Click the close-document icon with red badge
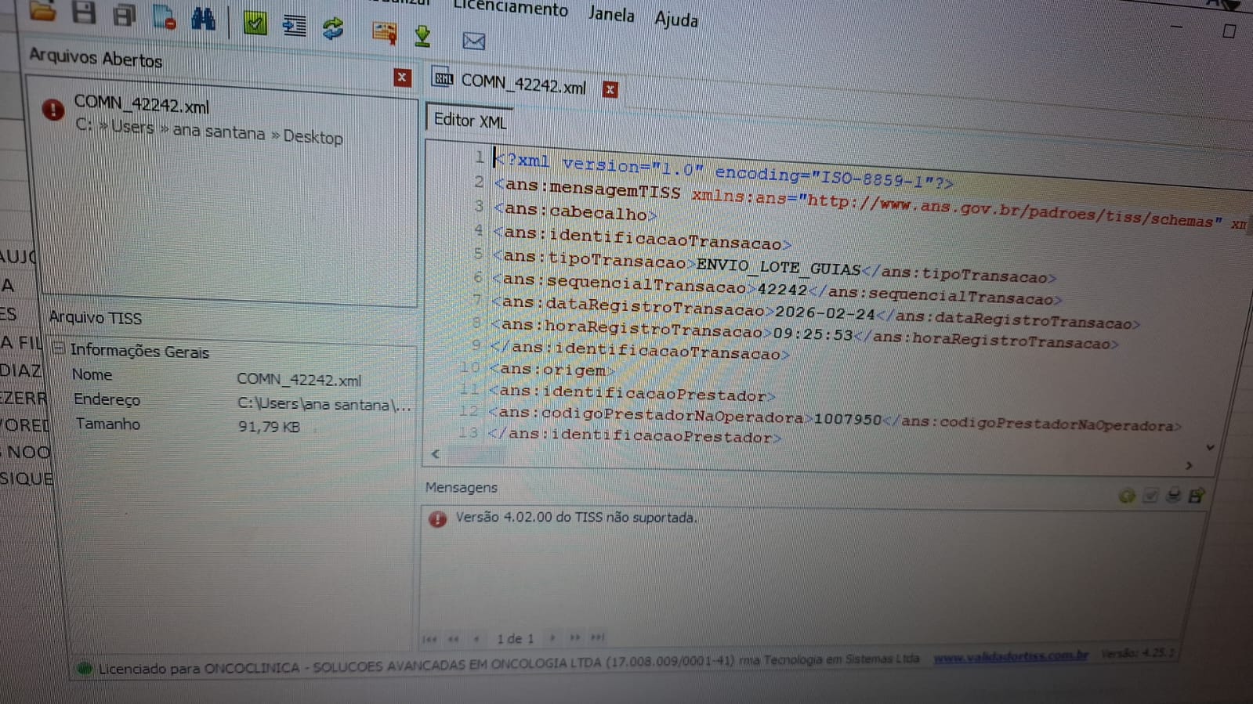The height and width of the screenshot is (704, 1253). pyautogui.click(x=165, y=17)
